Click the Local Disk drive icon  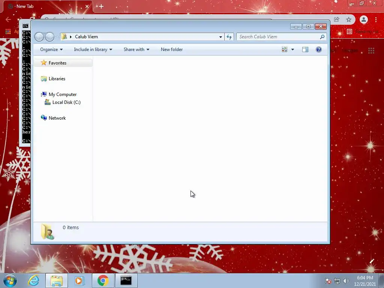pyautogui.click(x=48, y=102)
